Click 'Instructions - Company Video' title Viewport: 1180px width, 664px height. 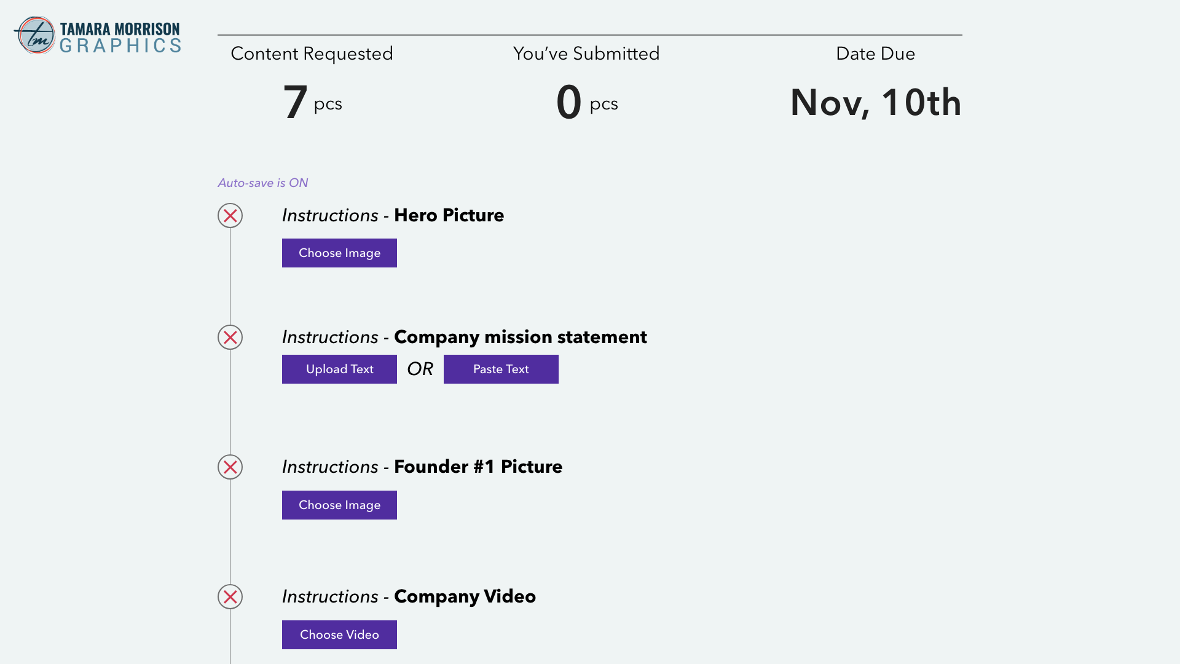click(x=409, y=597)
